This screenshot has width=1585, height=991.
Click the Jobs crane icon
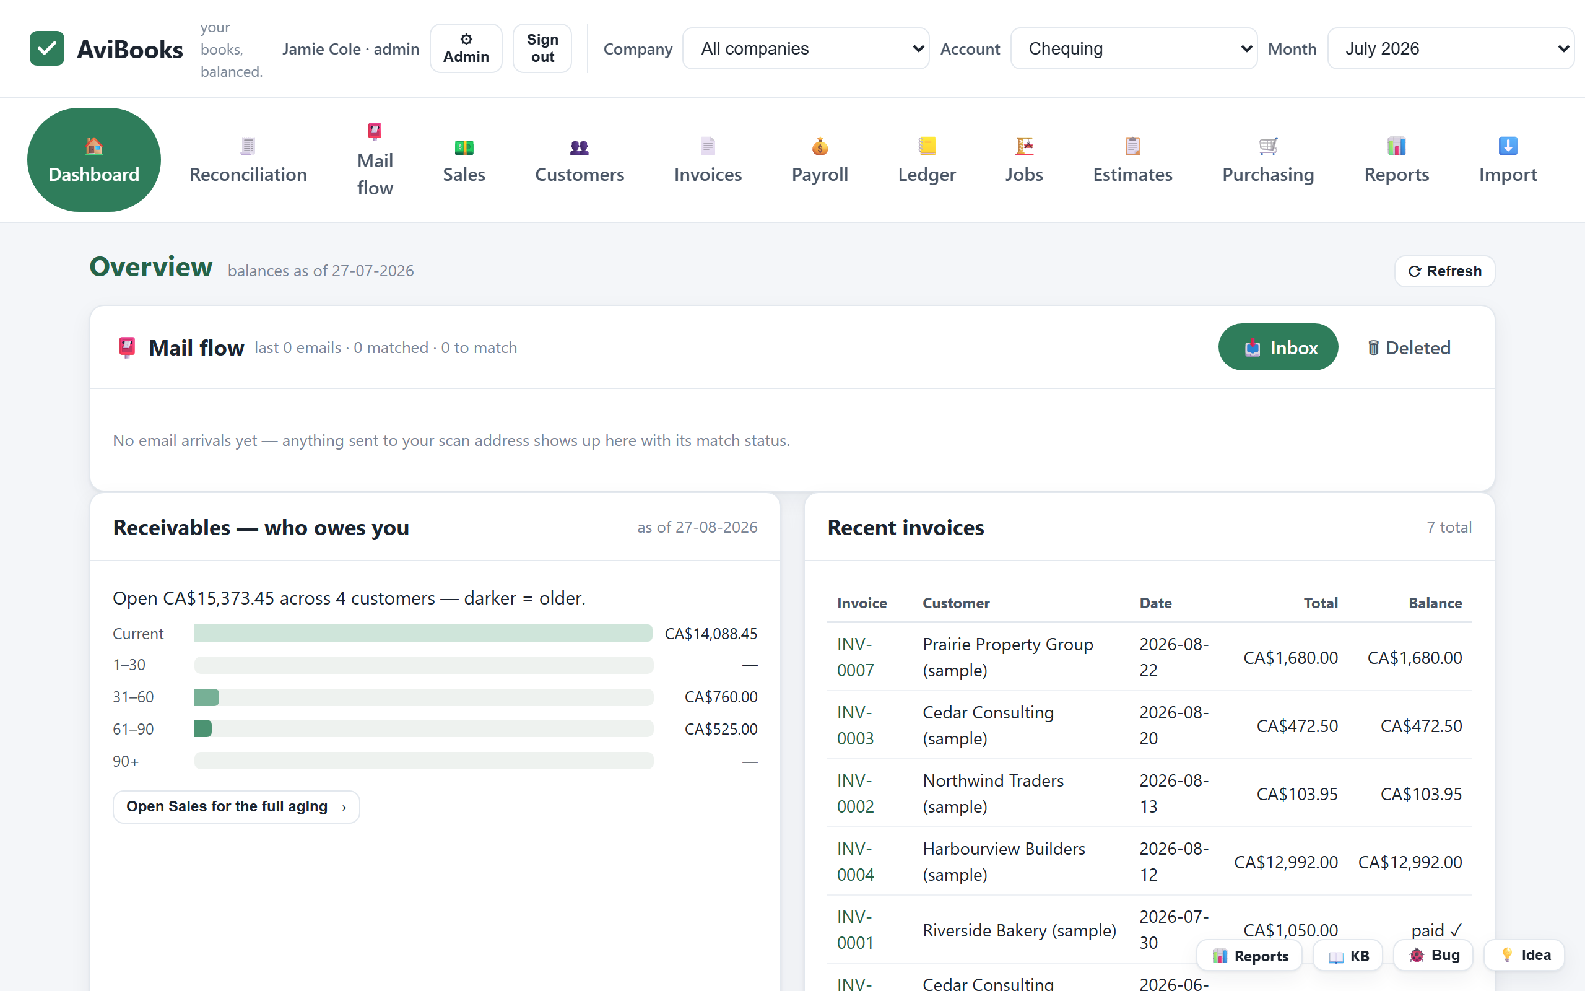point(1023,146)
